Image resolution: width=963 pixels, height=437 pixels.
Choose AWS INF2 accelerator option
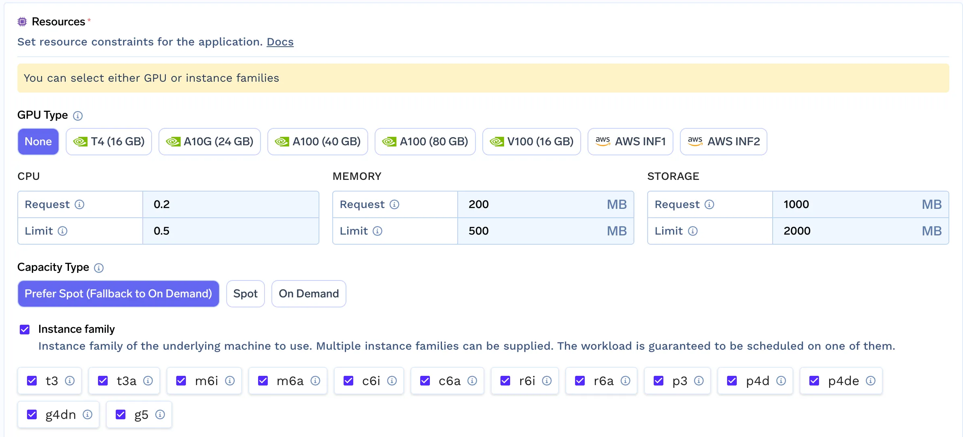723,142
